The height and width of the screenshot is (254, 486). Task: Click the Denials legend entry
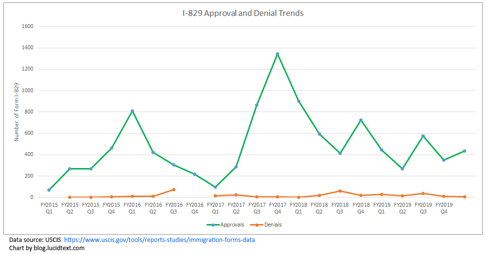(x=273, y=225)
